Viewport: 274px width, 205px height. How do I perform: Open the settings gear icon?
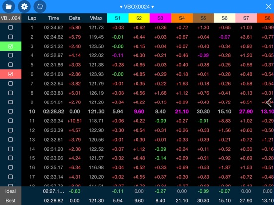24,7
